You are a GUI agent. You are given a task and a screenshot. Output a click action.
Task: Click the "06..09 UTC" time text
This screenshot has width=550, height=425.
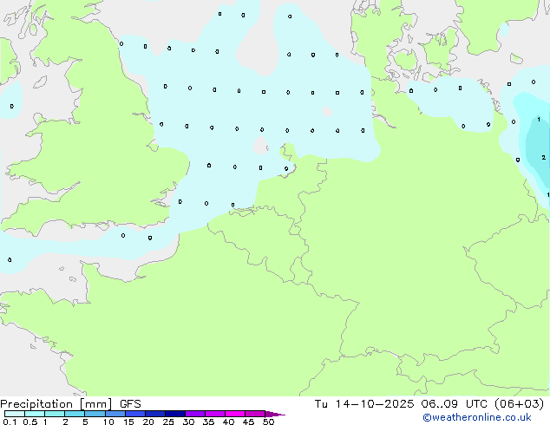tap(455, 404)
